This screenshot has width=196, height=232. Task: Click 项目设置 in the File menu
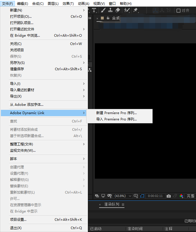coord(18,220)
